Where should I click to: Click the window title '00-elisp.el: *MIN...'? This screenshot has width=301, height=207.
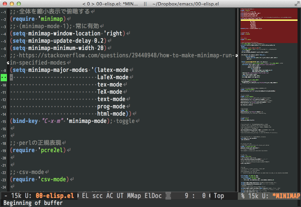[x=117, y=4]
